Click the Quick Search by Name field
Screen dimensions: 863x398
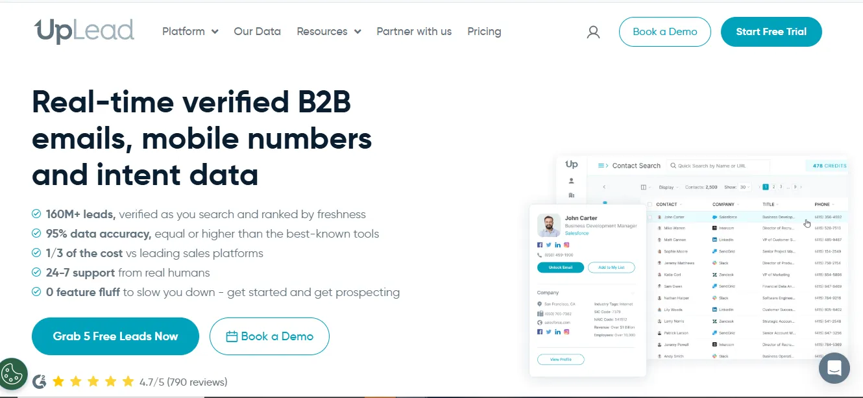(x=720, y=166)
